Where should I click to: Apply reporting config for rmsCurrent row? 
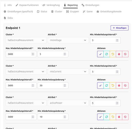point(100,85)
